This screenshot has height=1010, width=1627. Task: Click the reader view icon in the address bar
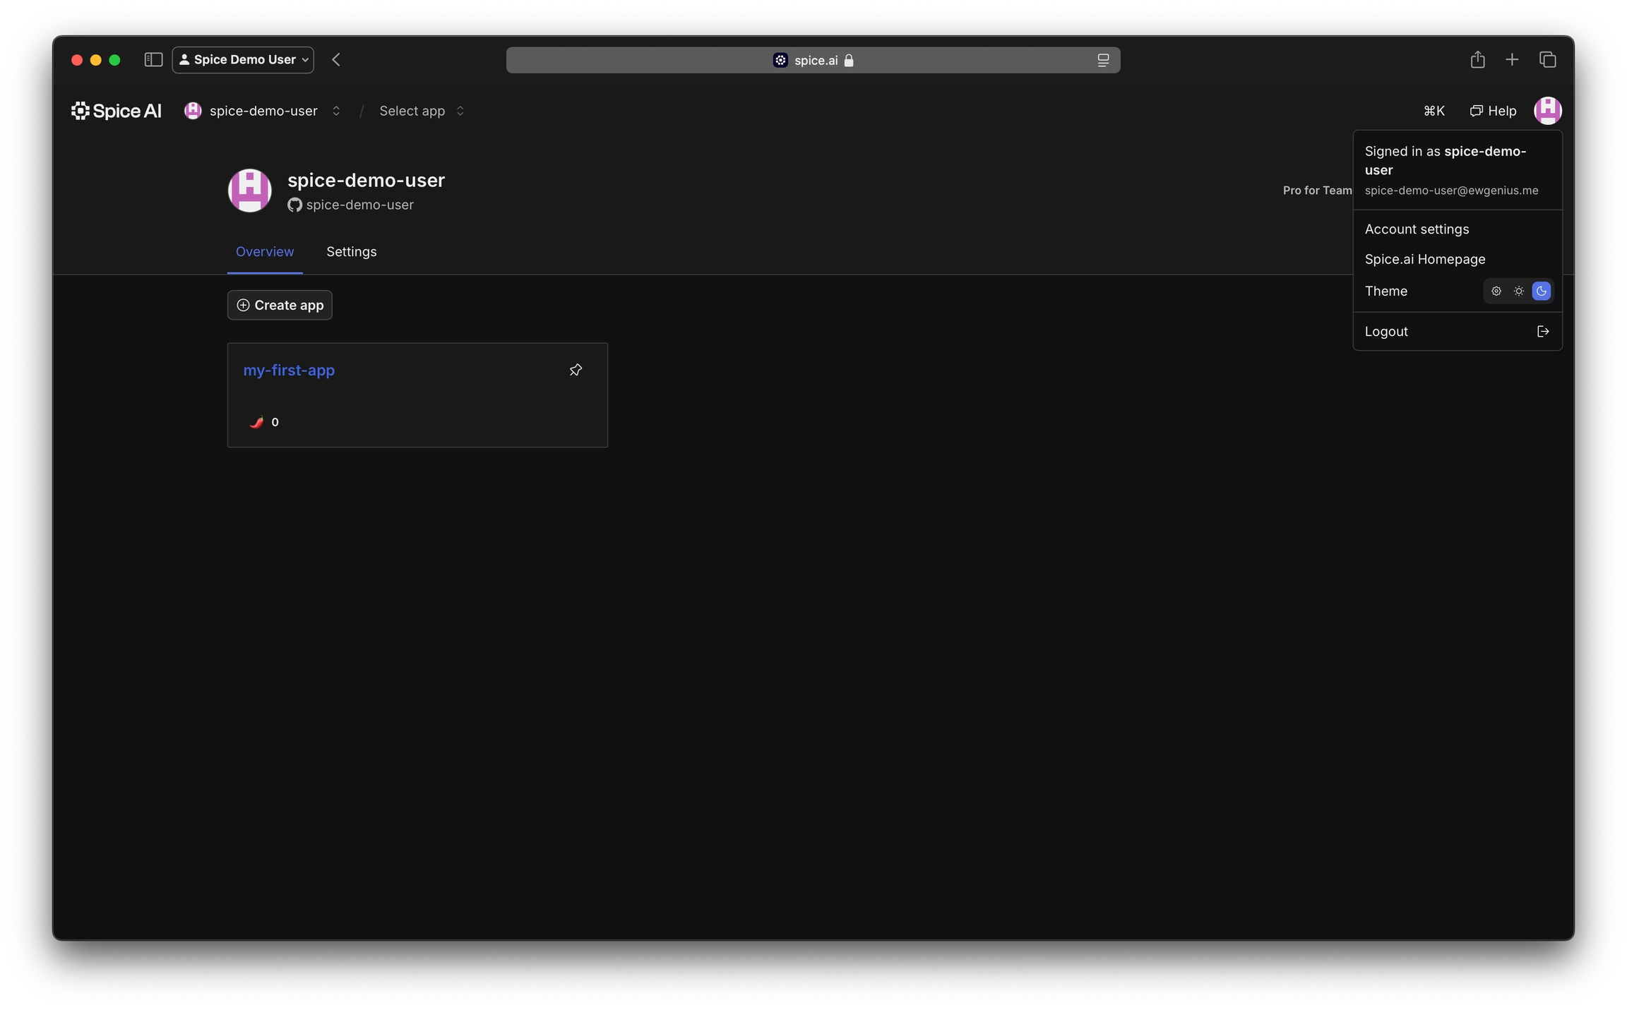coord(1102,61)
